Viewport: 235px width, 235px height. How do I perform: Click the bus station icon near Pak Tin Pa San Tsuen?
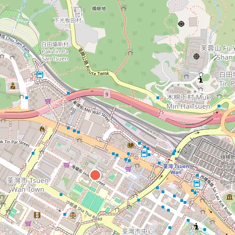coord(40,75)
